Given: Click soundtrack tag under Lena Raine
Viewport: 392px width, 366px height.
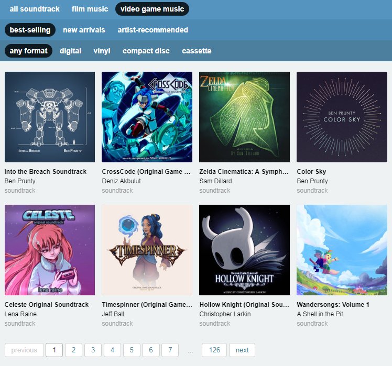Looking at the screenshot, I should pyautogui.click(x=20, y=324).
